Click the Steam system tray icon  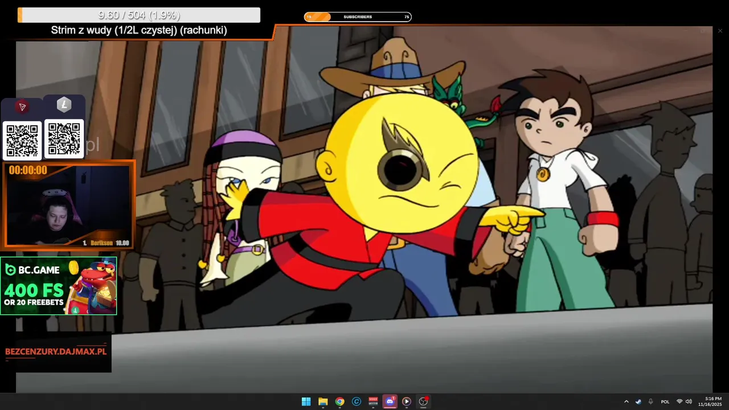pyautogui.click(x=638, y=401)
